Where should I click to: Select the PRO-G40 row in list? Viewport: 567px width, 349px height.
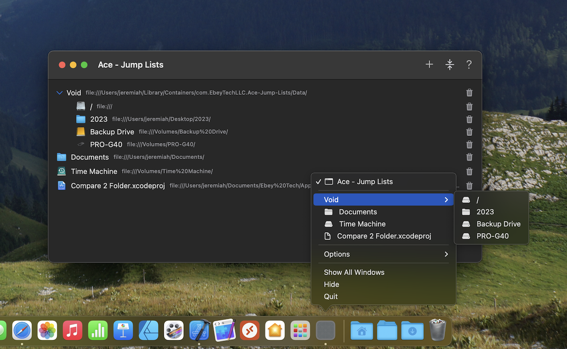click(265, 144)
